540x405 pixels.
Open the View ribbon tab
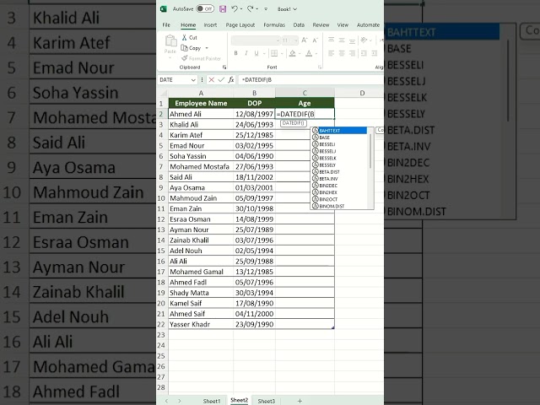[x=343, y=24]
